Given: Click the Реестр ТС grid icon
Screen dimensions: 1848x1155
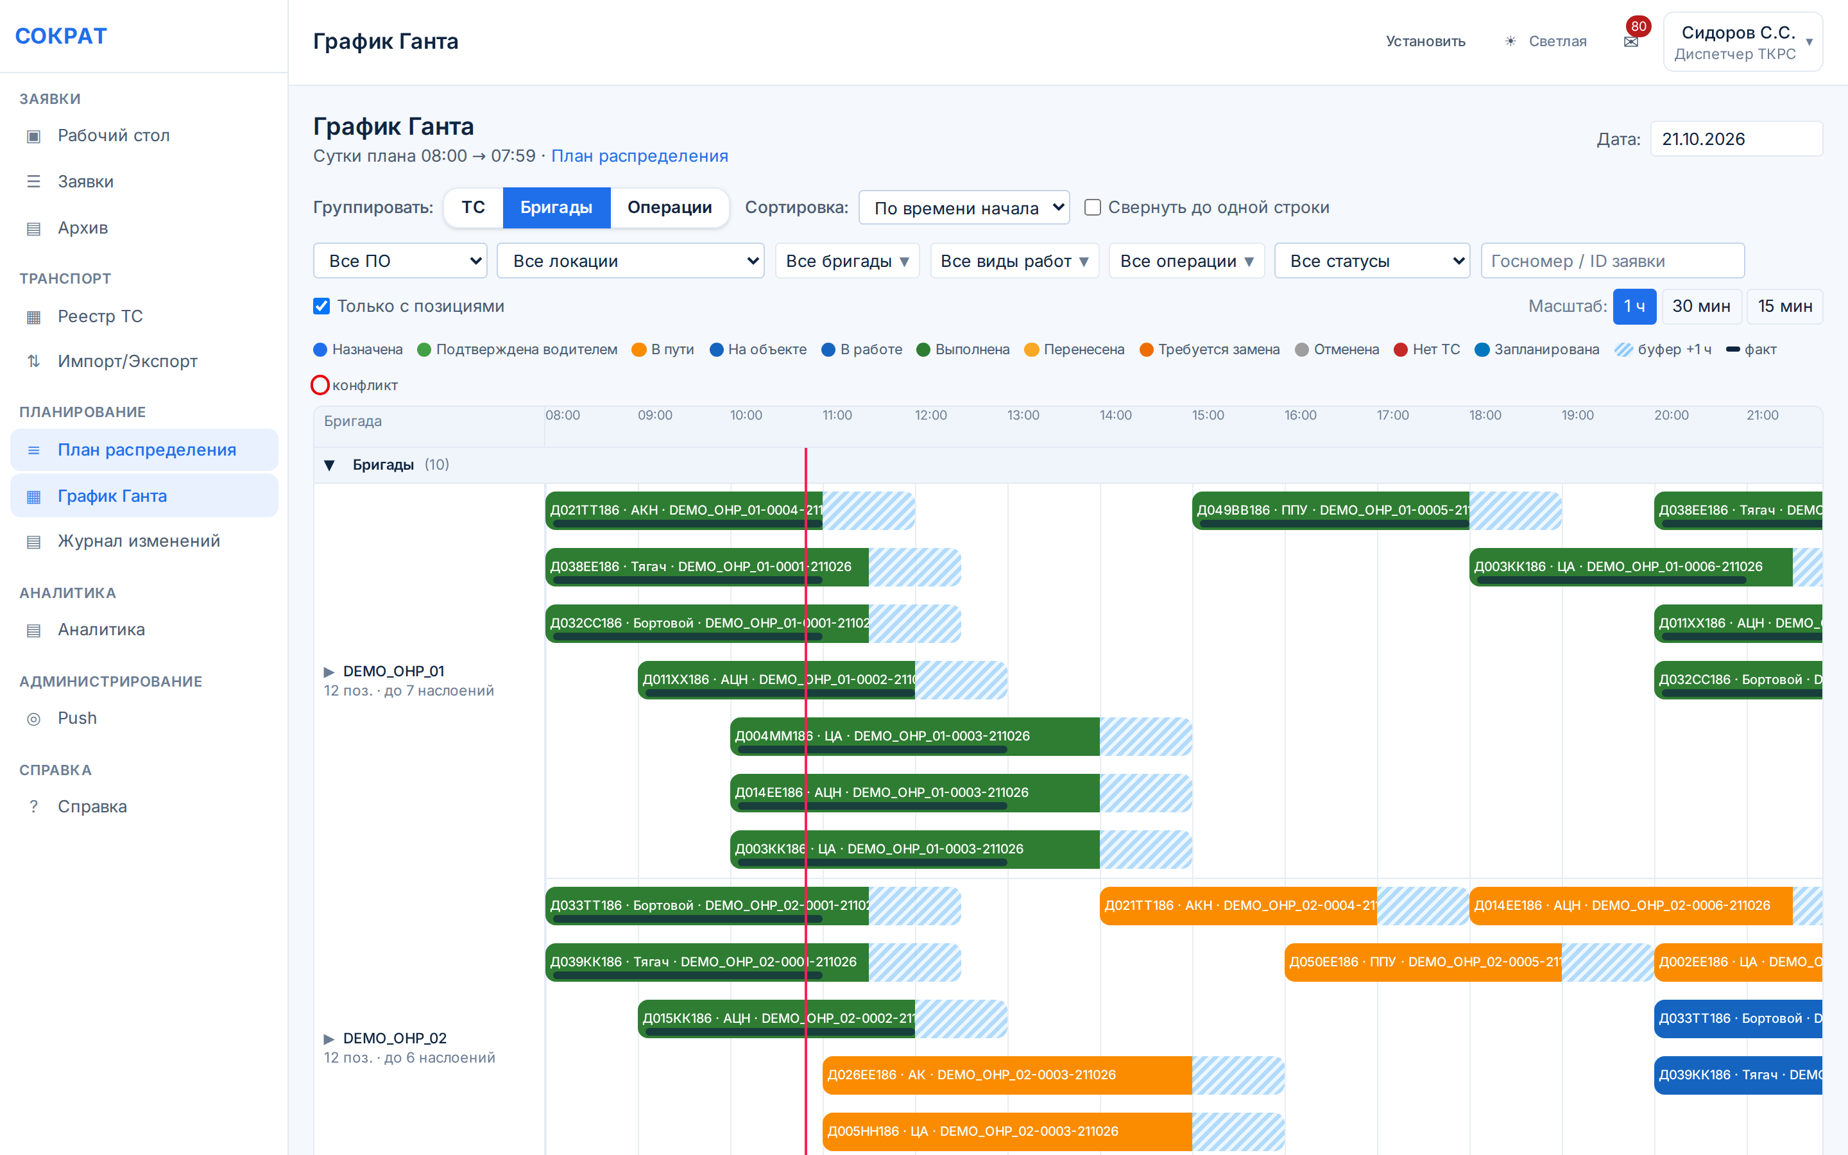Looking at the screenshot, I should point(33,317).
